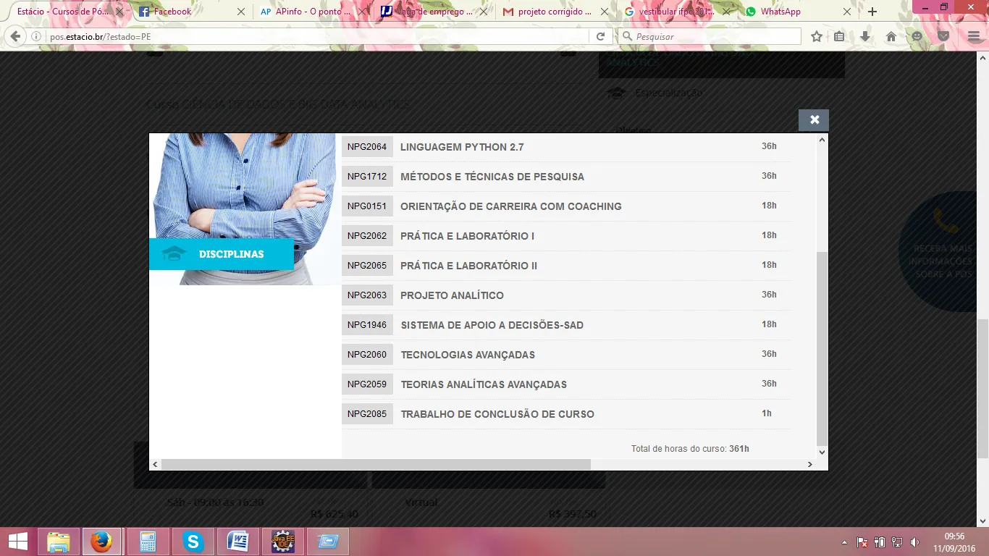Click the 1h hours value for NPG2085
Screen dimensions: 989x556
tap(767, 413)
